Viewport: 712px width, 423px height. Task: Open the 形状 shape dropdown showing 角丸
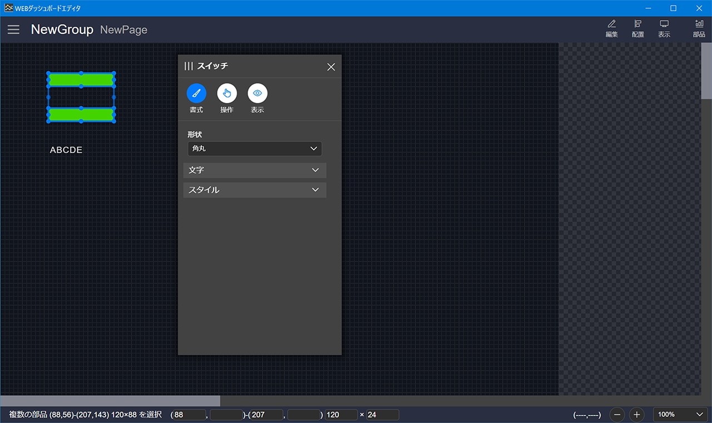255,149
